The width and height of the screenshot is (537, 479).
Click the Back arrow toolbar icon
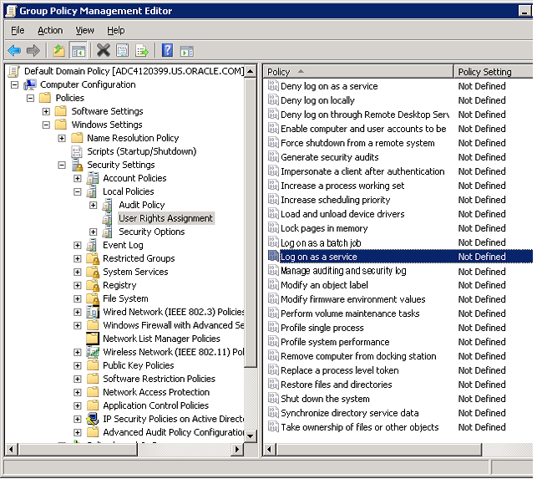(14, 51)
